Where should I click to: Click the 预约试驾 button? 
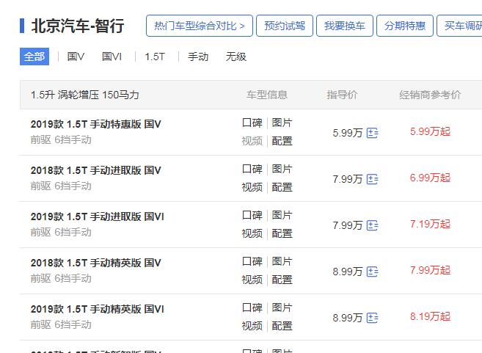point(285,26)
